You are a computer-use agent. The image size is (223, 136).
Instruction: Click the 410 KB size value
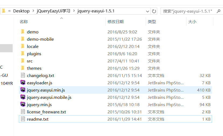click(204, 90)
